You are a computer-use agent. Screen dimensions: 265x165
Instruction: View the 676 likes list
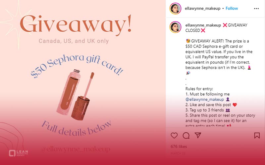click(x=179, y=147)
